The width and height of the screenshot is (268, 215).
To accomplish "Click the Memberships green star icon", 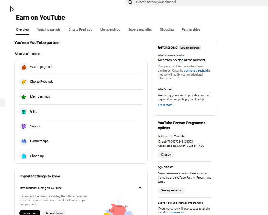I will click(x=24, y=97).
